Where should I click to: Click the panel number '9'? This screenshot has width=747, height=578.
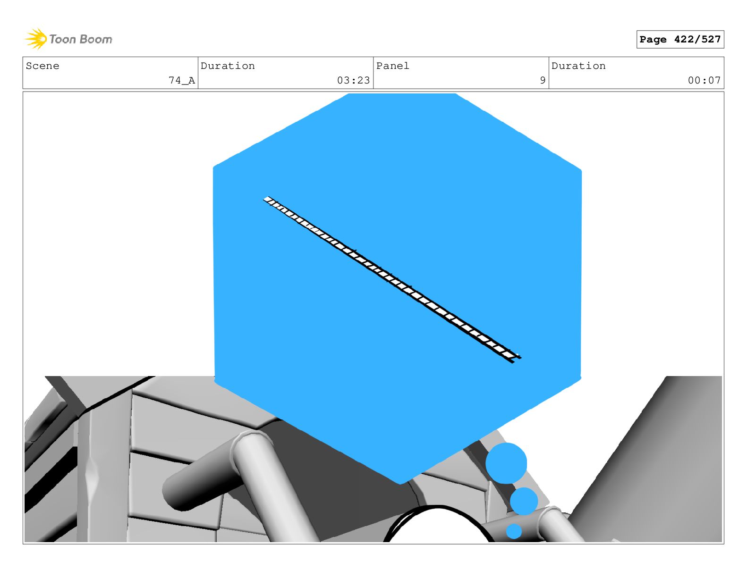pyautogui.click(x=543, y=81)
